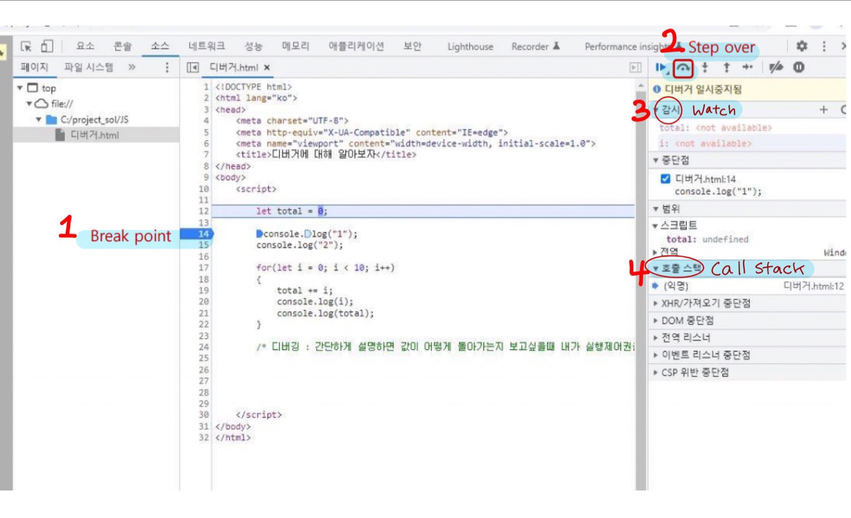Viewport: 851px width, 518px height.
Task: Close the 디버거.html editor tab
Action: coord(267,68)
